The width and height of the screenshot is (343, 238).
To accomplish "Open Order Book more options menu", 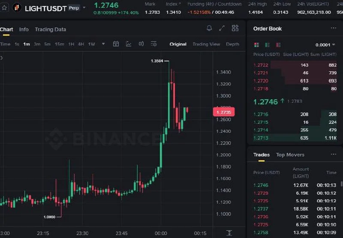I will pos(334,28).
